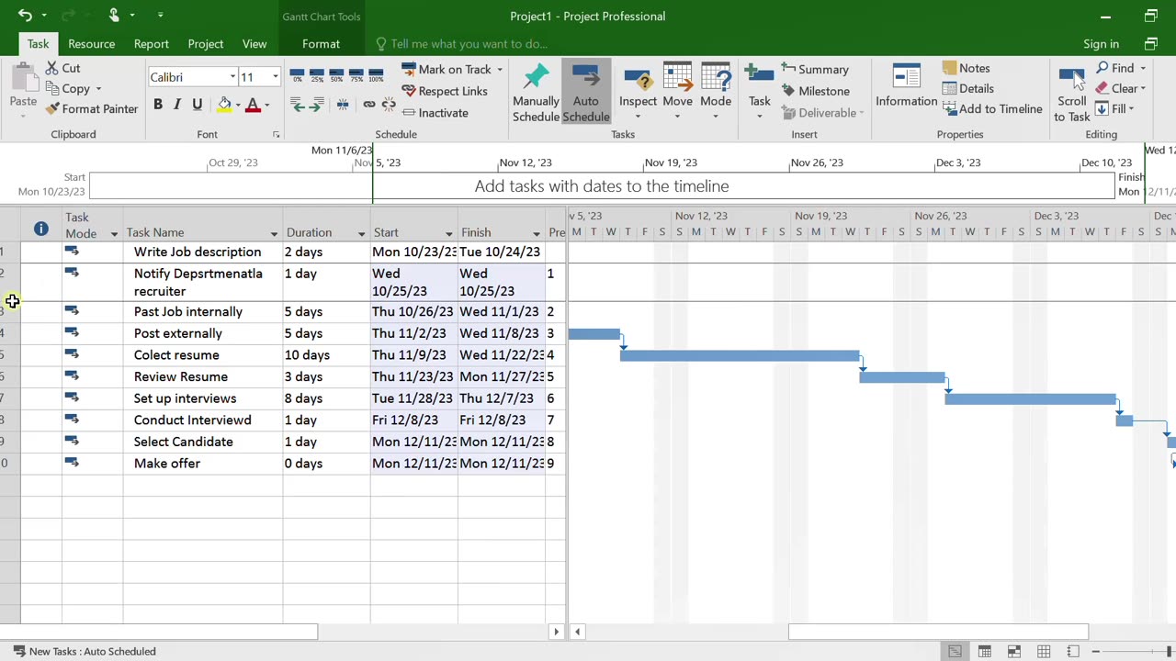Click the task Mode button
Viewport: 1176px width, 661px height.
pos(716,92)
